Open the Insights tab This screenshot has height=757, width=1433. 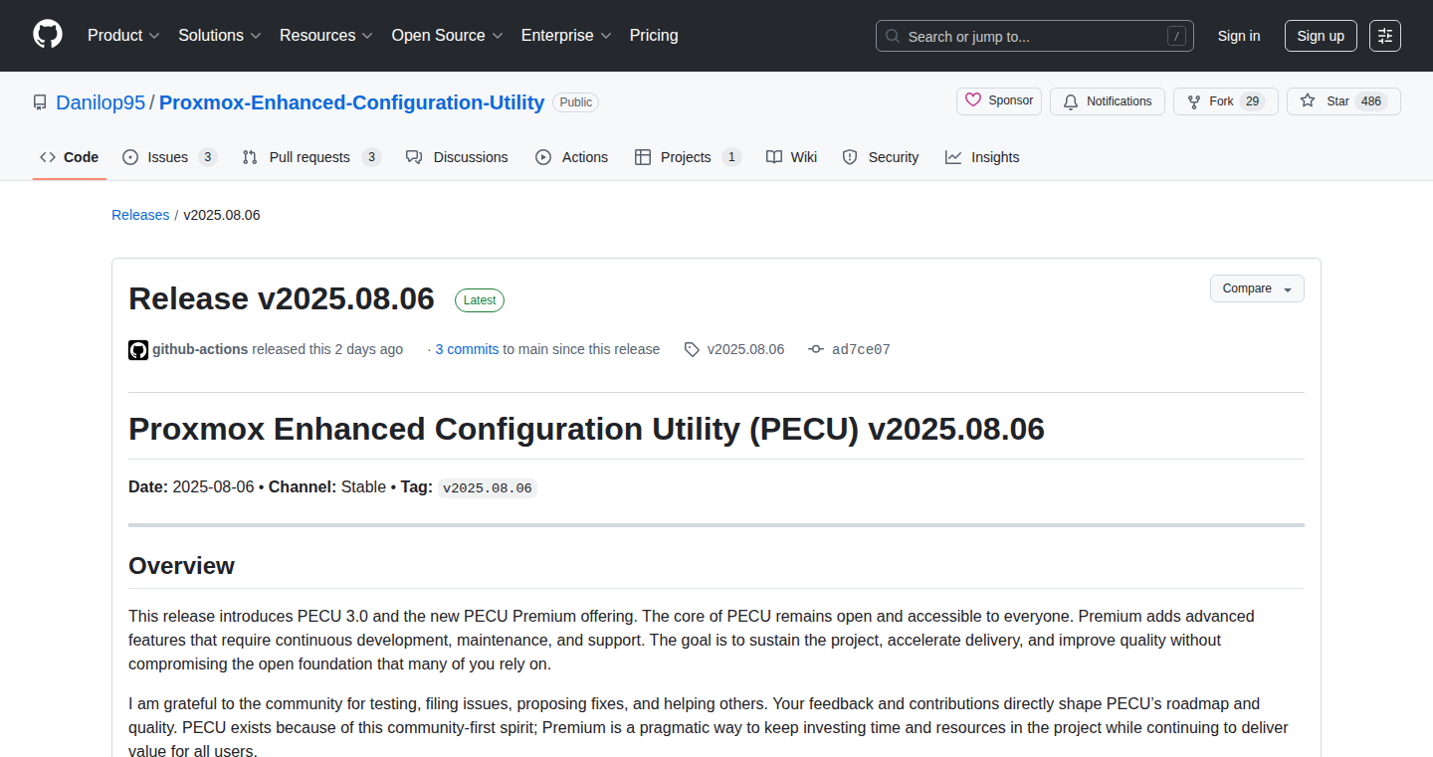[982, 157]
